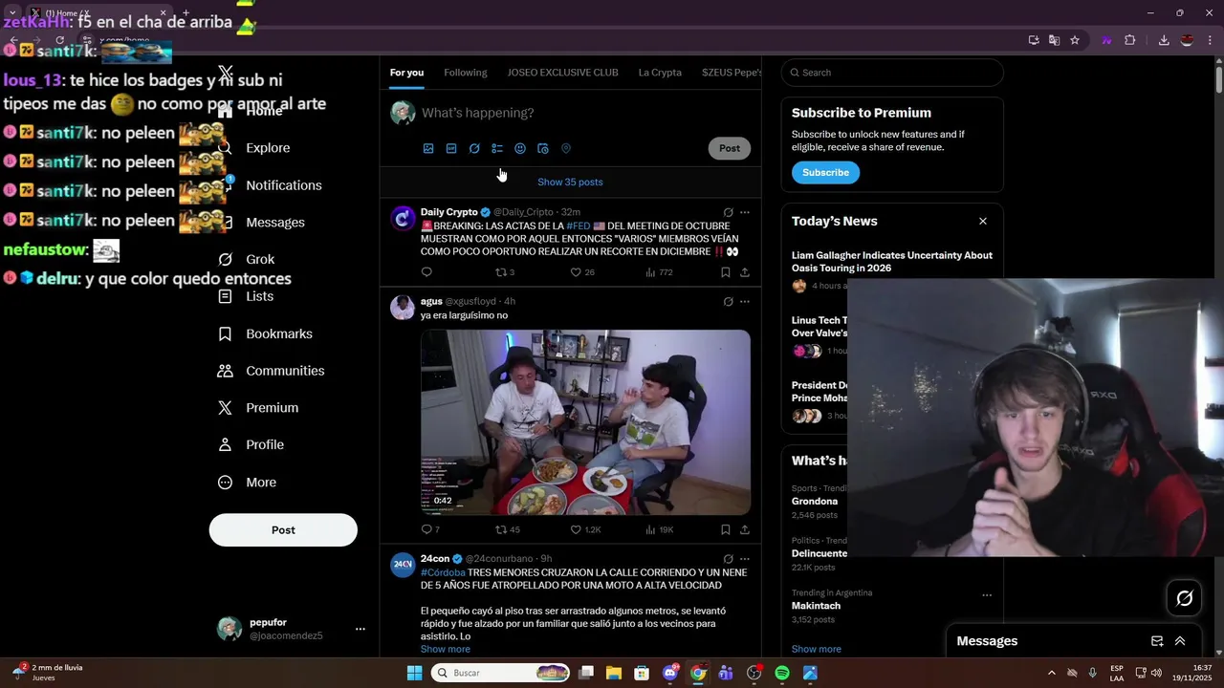Viewport: 1224px width, 688px height.
Task: Bookmark the Daily Crypto post
Action: [726, 272]
